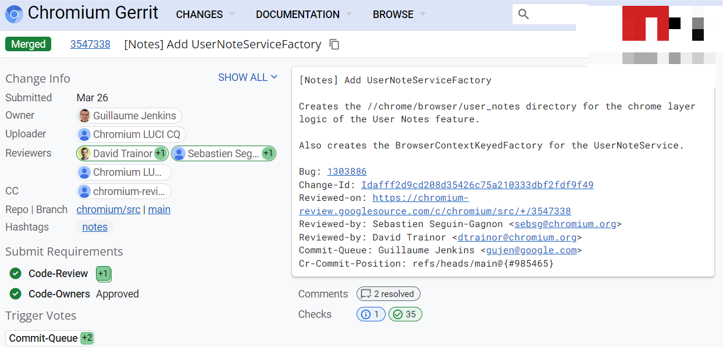Viewport: 723px width, 347px height.
Task: Open bug 1303886 link
Action: click(x=347, y=172)
